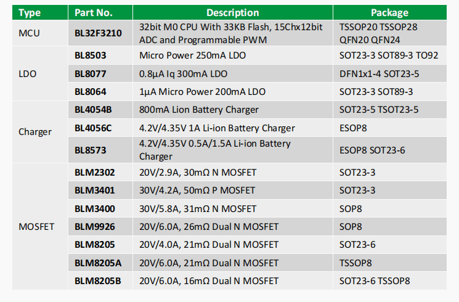Click the '800mA Lion Battery Charger' description
459x302 pixels.
[x=199, y=110]
